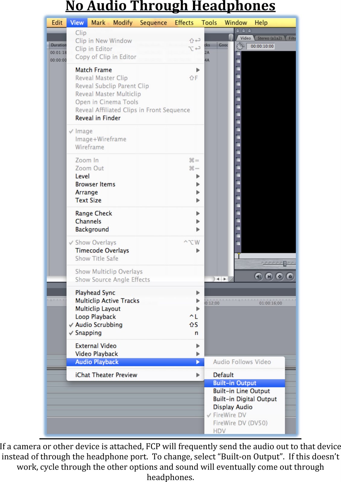Click the clock duration icon beside the timecode
The height and width of the screenshot is (482, 341).
click(x=240, y=46)
